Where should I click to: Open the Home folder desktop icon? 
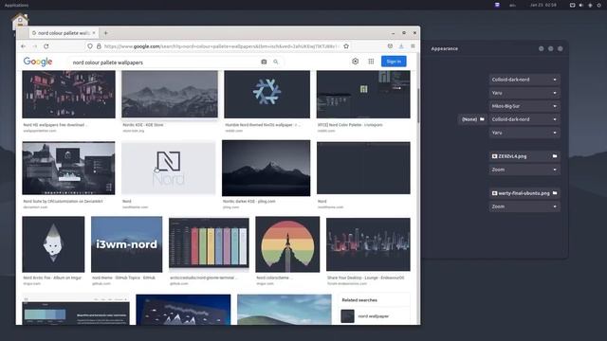tap(20, 22)
